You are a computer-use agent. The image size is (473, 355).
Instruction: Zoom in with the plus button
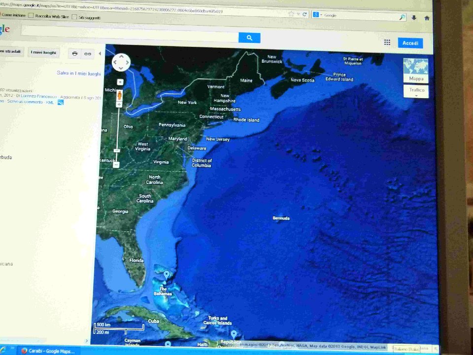click(119, 105)
